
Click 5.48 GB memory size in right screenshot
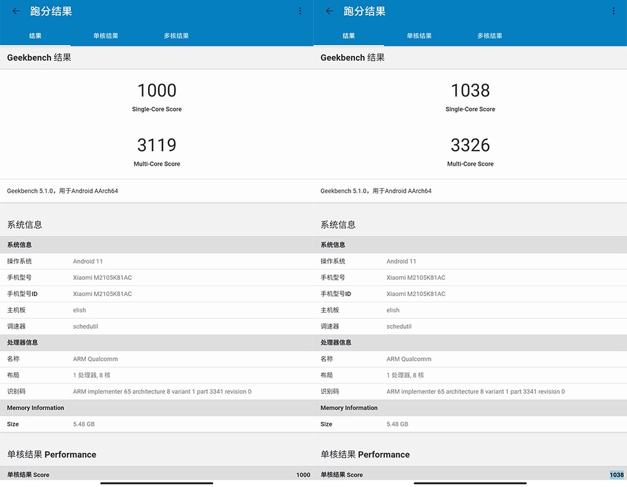coord(397,424)
